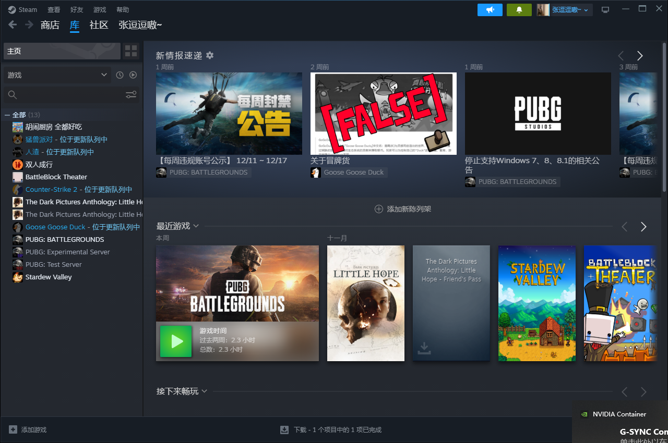Select 胡闹厨房 全都好吃 in library

pos(53,127)
